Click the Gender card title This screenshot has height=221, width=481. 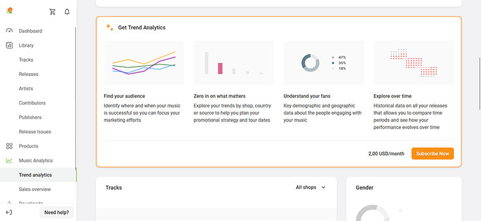[364, 187]
